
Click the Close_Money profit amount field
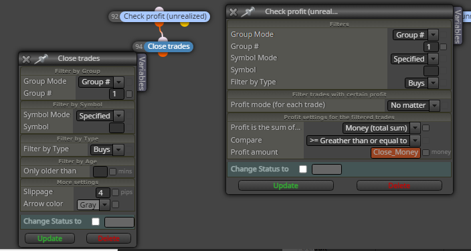click(x=395, y=153)
